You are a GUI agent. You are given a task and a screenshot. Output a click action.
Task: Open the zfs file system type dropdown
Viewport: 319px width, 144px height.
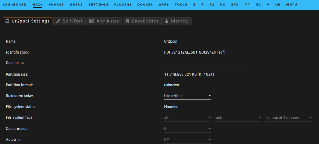187,118
